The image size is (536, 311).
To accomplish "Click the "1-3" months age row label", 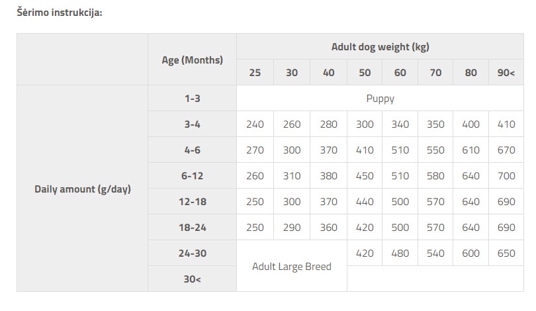I will (193, 99).
